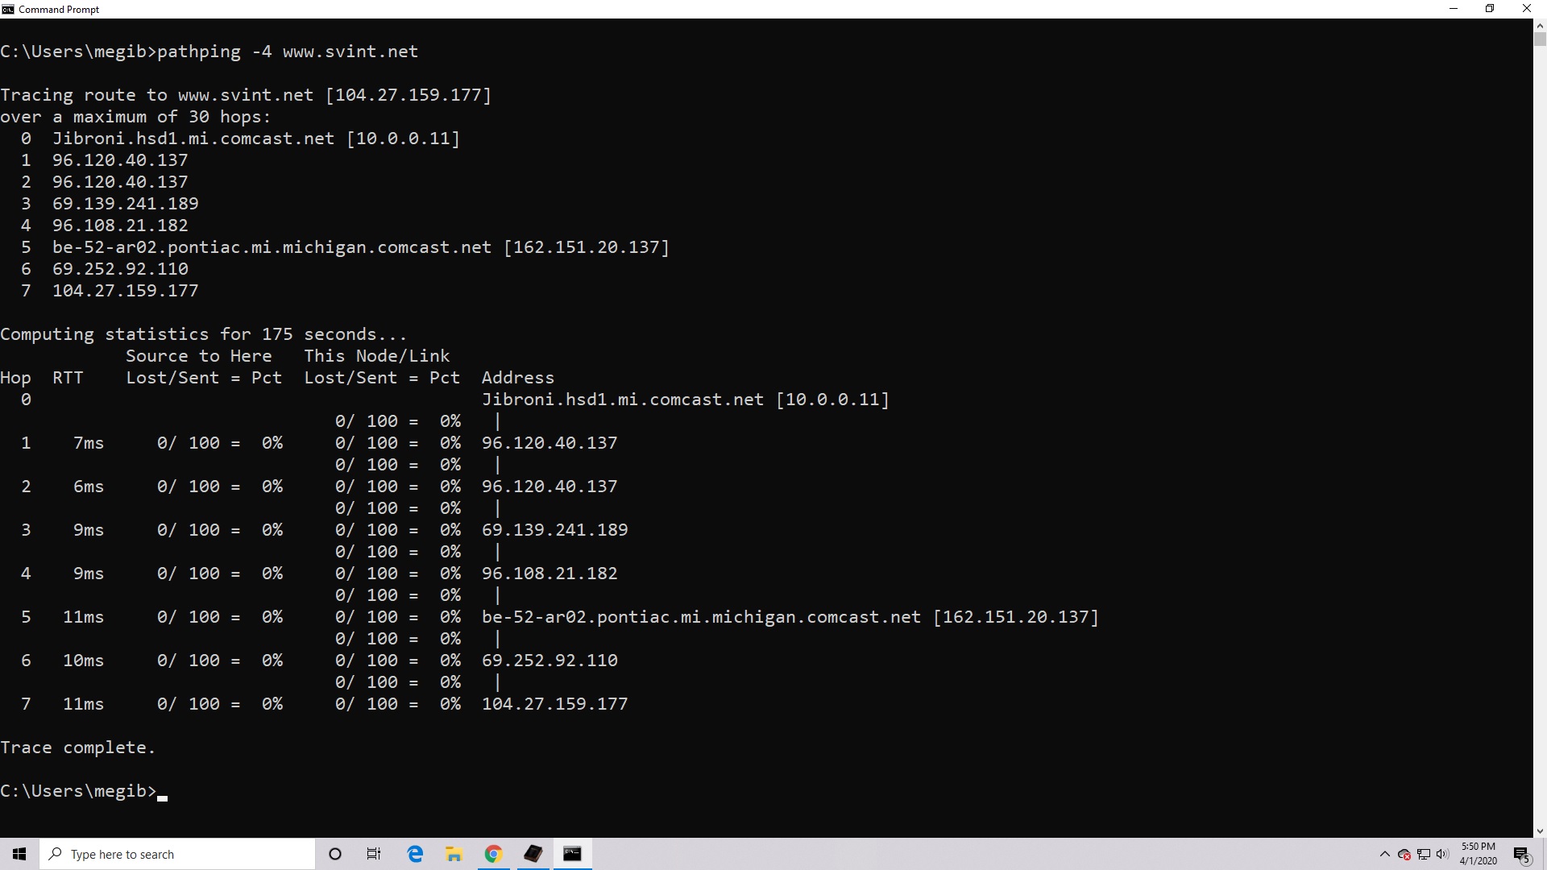Click the 'over a maximum of 30 hops:' line
The image size is (1547, 870).
pyautogui.click(x=136, y=117)
